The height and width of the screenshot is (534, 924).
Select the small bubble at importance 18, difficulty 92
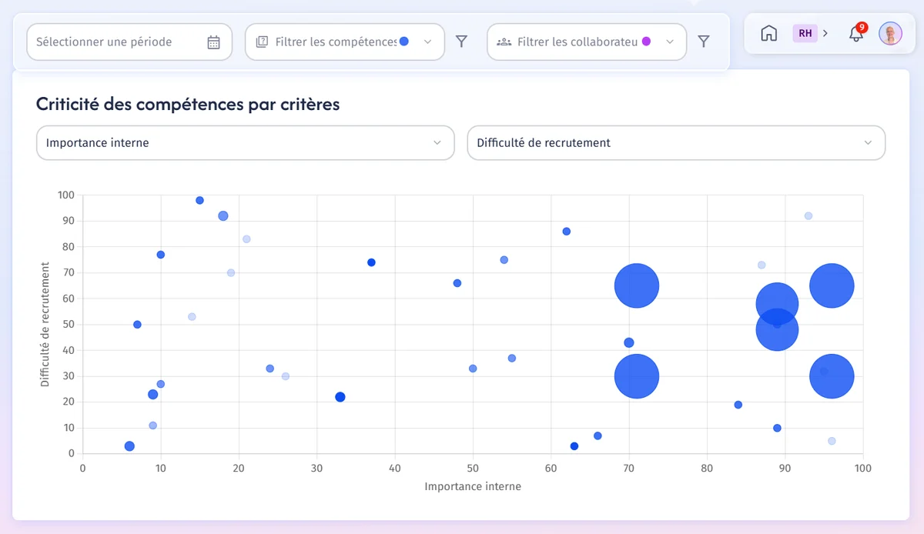pos(223,216)
